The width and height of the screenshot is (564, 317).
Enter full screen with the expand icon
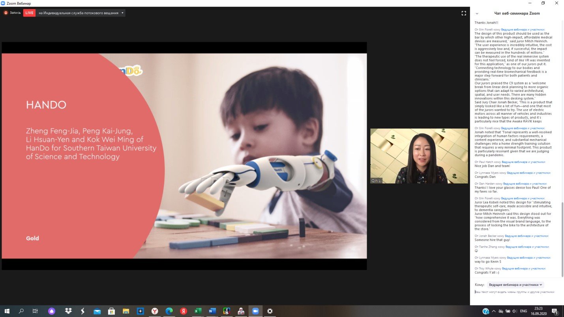(x=464, y=13)
